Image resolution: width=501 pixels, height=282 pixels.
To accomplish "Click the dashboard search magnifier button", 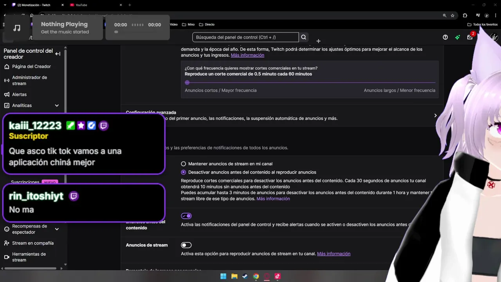I will 303,37.
